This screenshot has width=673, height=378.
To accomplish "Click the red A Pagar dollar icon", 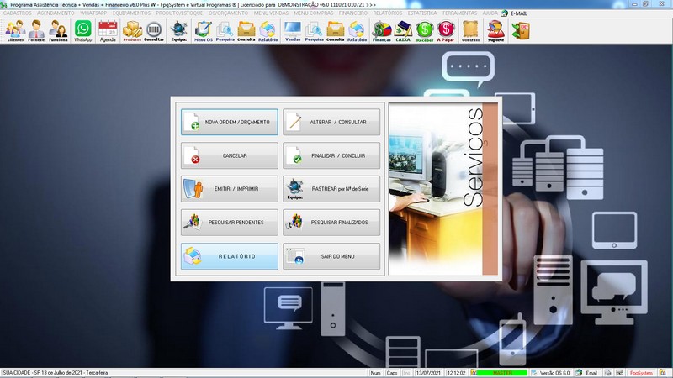I will (446, 31).
